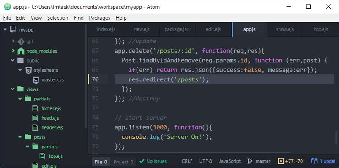Collapse posts partials folder chevron
339x168 pixels.
click(27, 147)
